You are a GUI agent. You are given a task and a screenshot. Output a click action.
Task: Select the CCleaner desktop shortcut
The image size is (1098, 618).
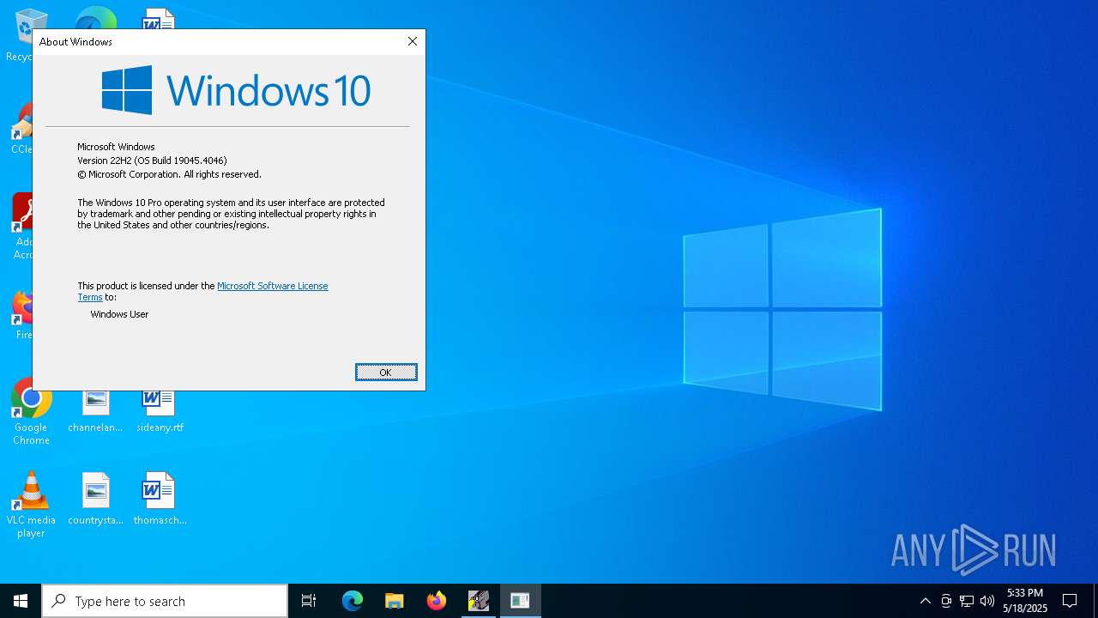tap(21, 129)
